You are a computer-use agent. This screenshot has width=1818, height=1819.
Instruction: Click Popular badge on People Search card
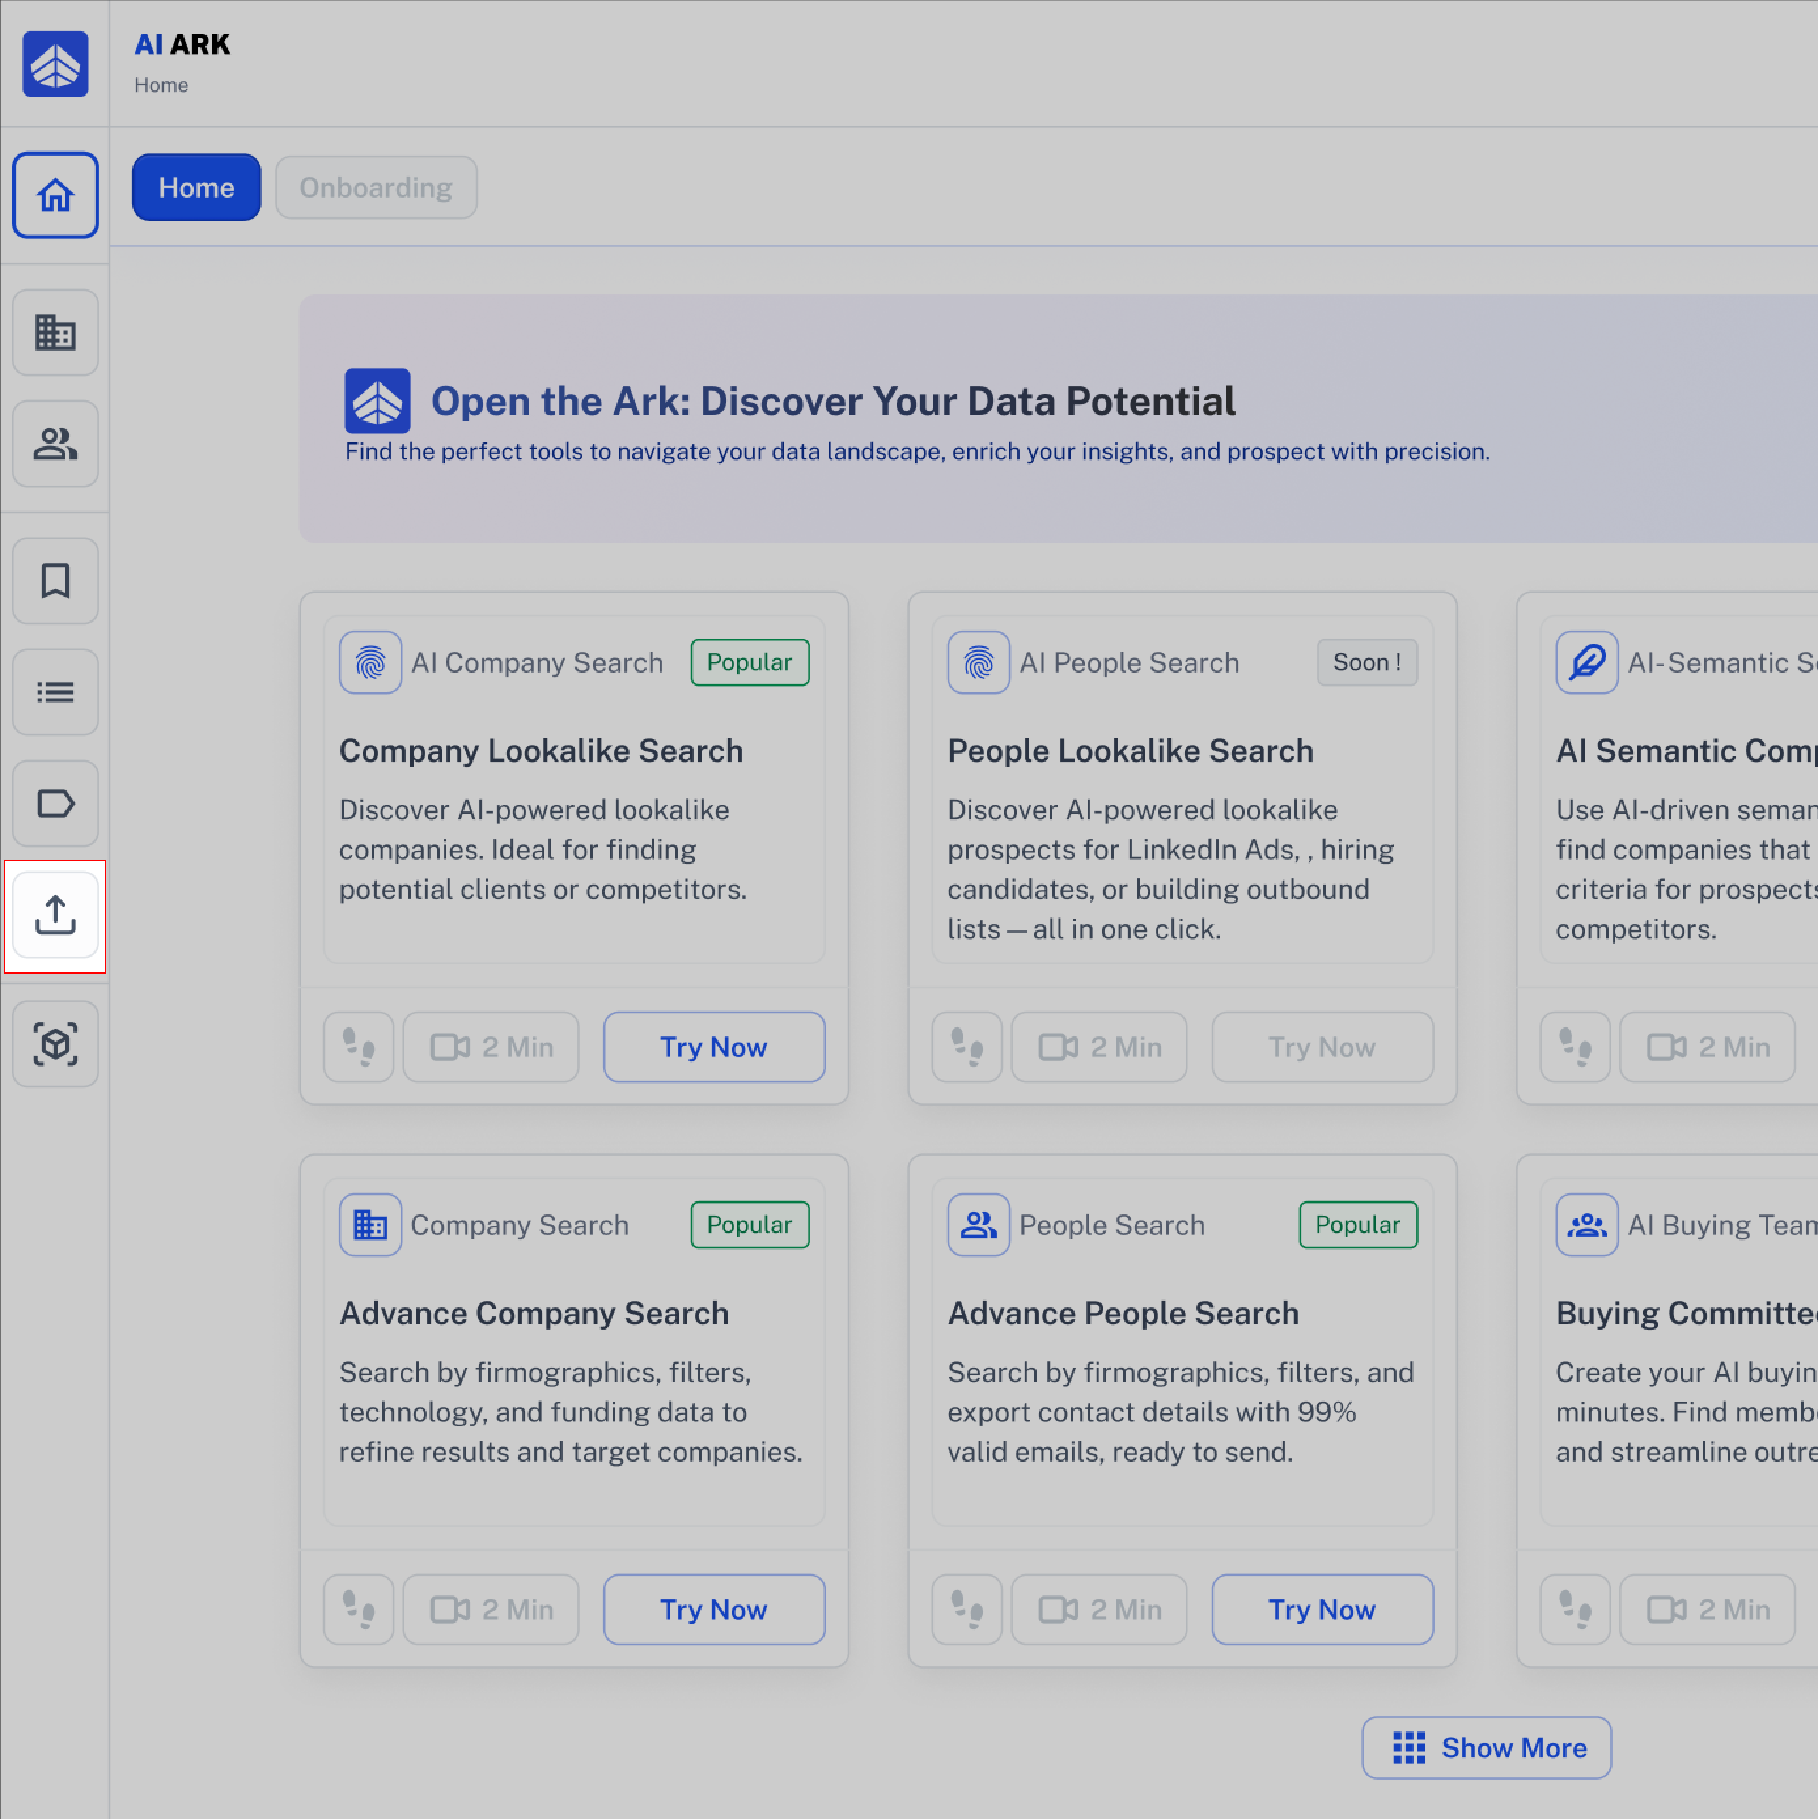click(x=1359, y=1225)
